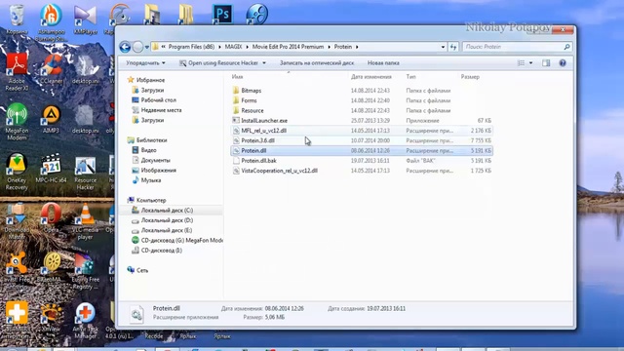This screenshot has width=624, height=351.
Task: Select the Forms folder
Action: click(x=249, y=100)
